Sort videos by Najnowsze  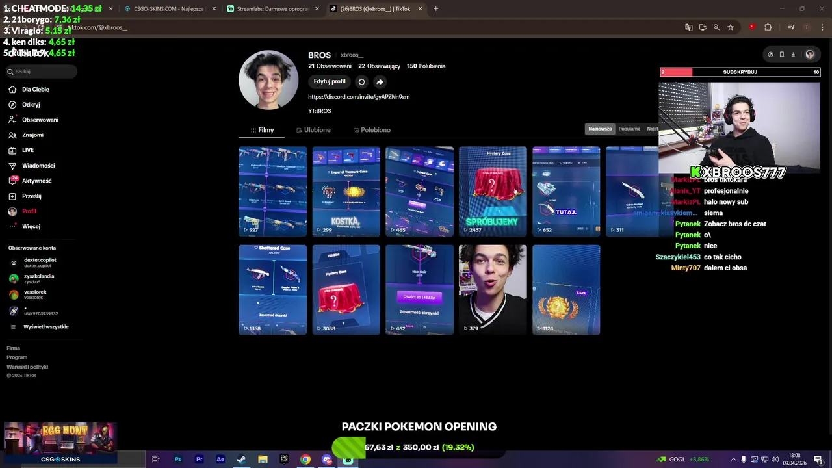[x=600, y=129]
